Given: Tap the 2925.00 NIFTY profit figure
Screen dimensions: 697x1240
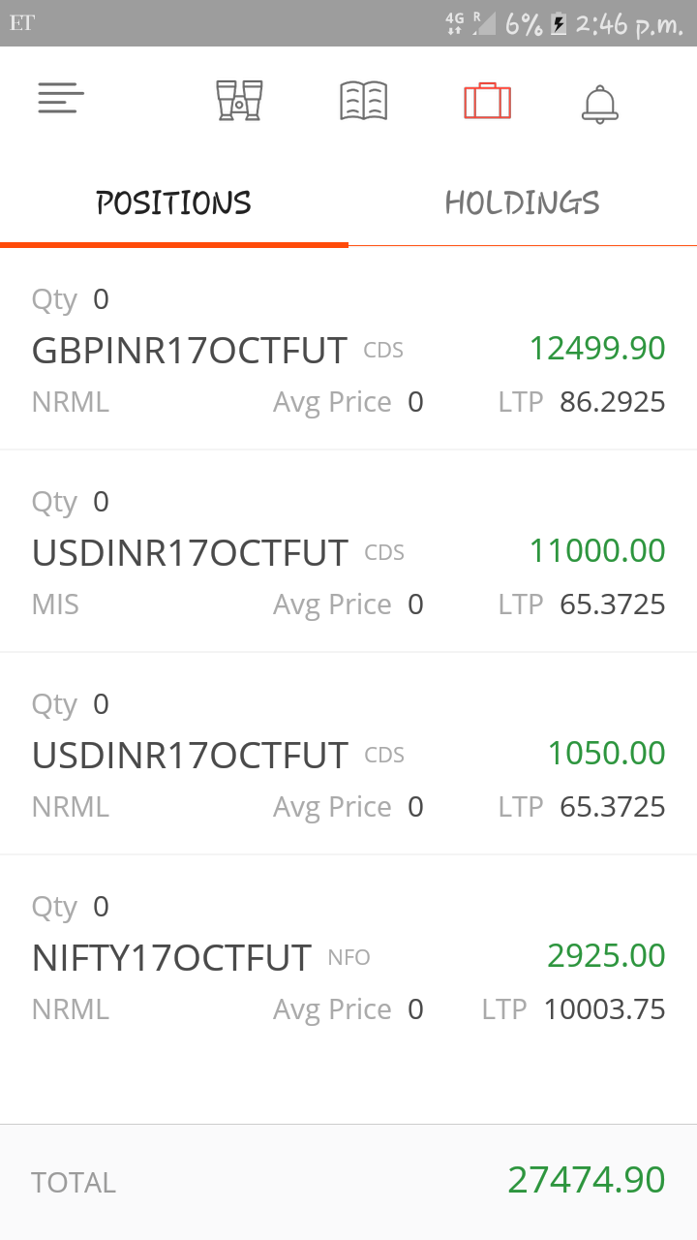Looking at the screenshot, I should coord(606,956).
